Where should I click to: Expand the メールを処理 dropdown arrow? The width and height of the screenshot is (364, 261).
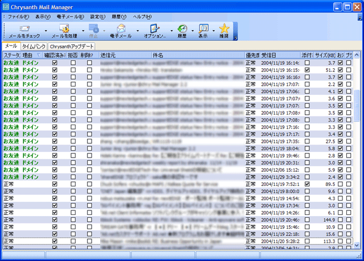[x=83, y=31]
